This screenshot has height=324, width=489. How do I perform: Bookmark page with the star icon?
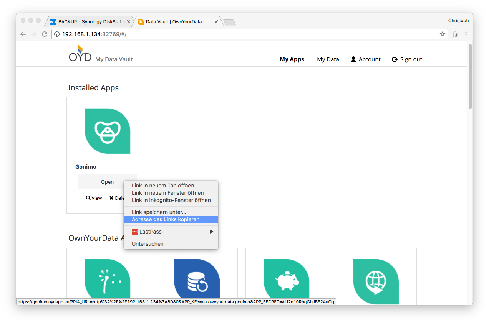click(x=443, y=34)
